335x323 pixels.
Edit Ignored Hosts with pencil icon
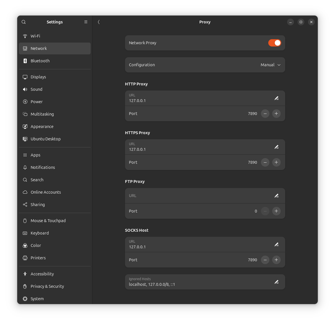pyautogui.click(x=276, y=282)
